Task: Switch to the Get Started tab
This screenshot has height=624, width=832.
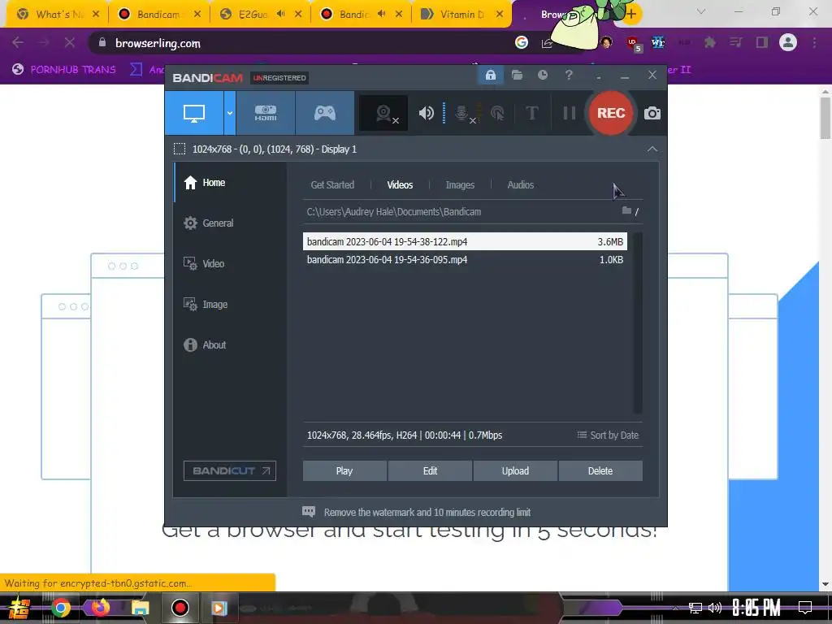Action: (x=332, y=184)
